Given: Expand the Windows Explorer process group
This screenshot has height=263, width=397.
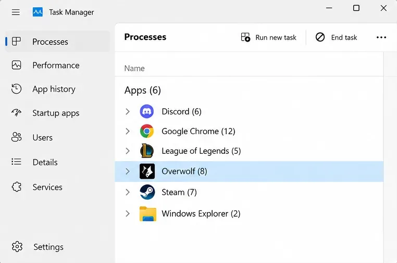Looking at the screenshot, I should (128, 214).
